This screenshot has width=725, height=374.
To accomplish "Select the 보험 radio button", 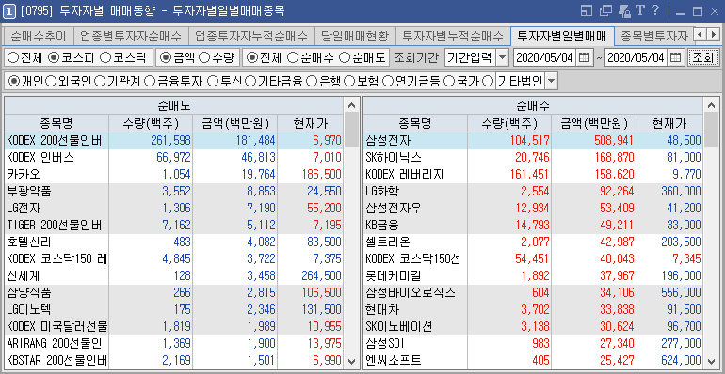I will click(349, 82).
